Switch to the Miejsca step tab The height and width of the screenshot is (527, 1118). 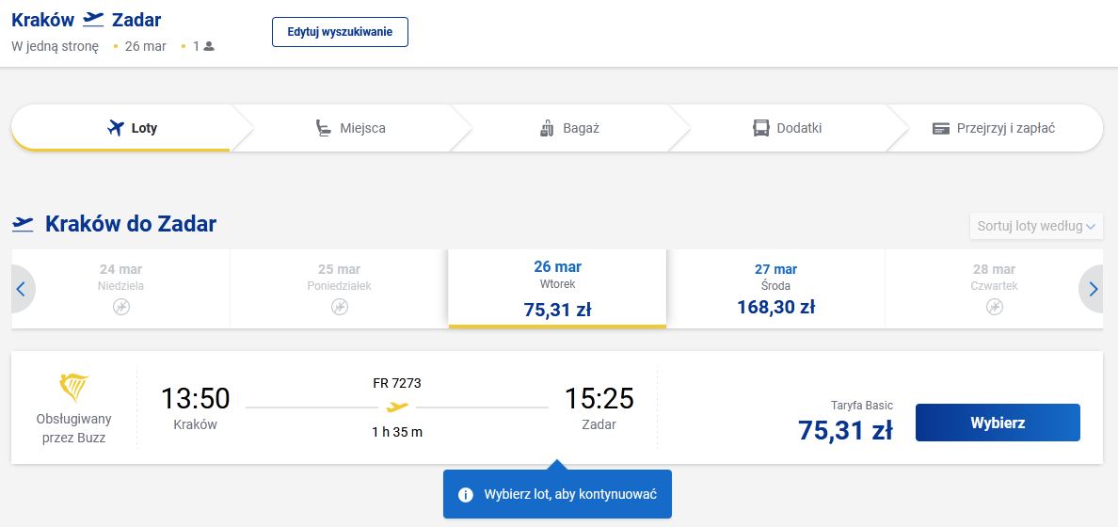click(350, 128)
